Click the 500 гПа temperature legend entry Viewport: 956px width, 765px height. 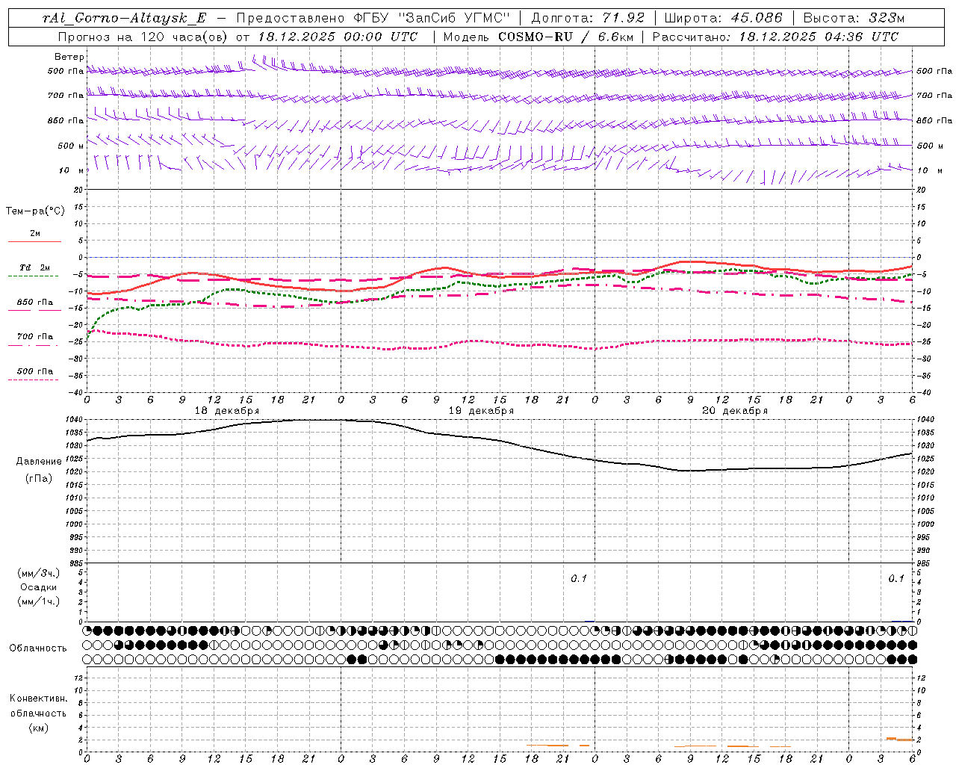tap(34, 371)
